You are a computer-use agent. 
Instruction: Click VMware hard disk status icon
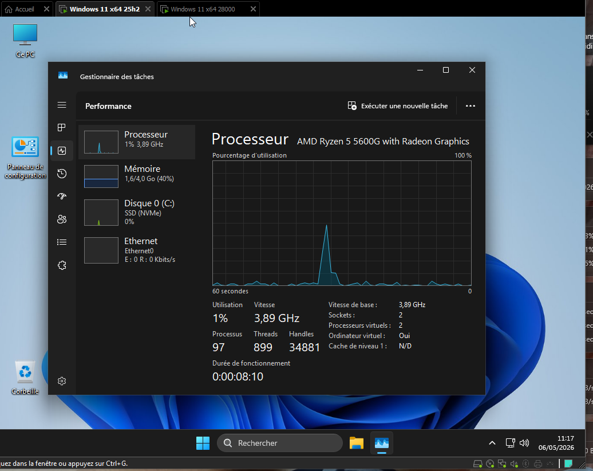tap(477, 464)
